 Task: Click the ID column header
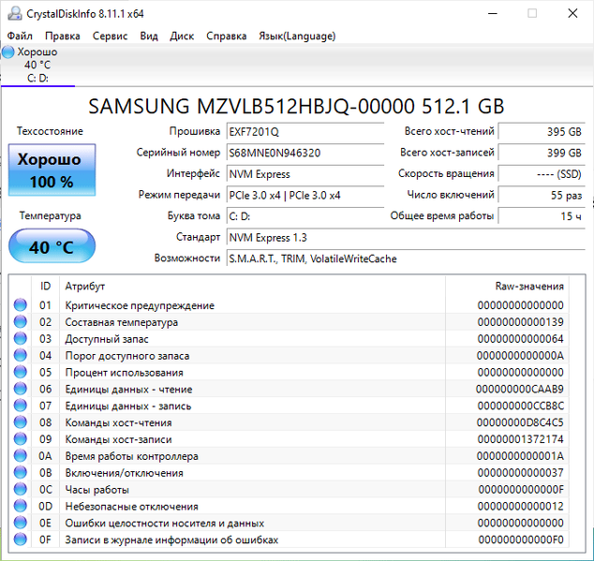[45, 286]
